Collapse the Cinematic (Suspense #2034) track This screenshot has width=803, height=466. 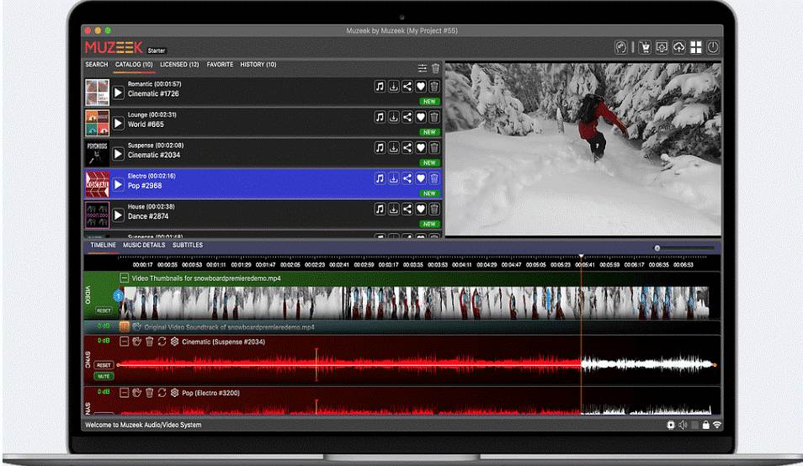click(x=124, y=342)
